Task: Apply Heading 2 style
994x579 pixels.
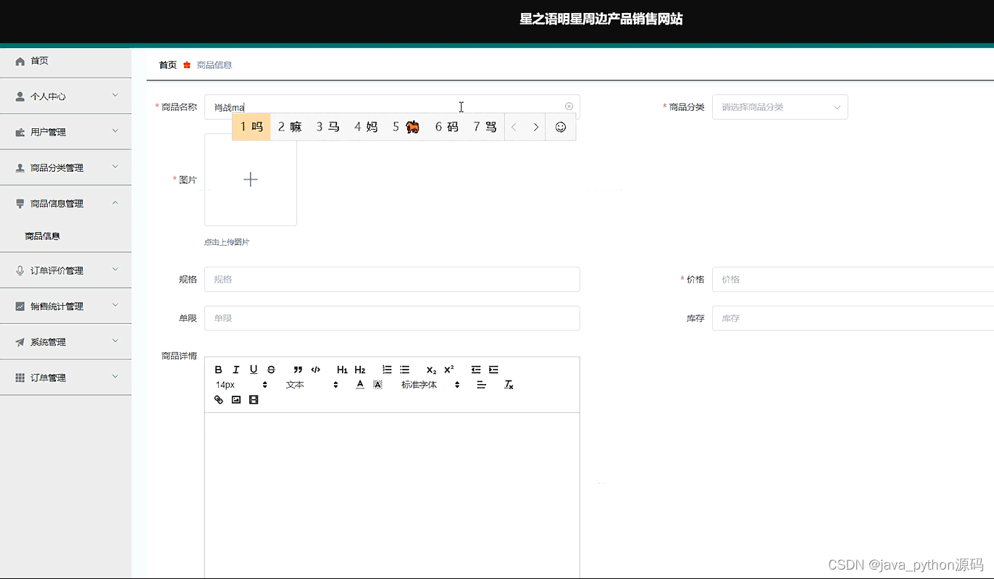Action: click(360, 370)
